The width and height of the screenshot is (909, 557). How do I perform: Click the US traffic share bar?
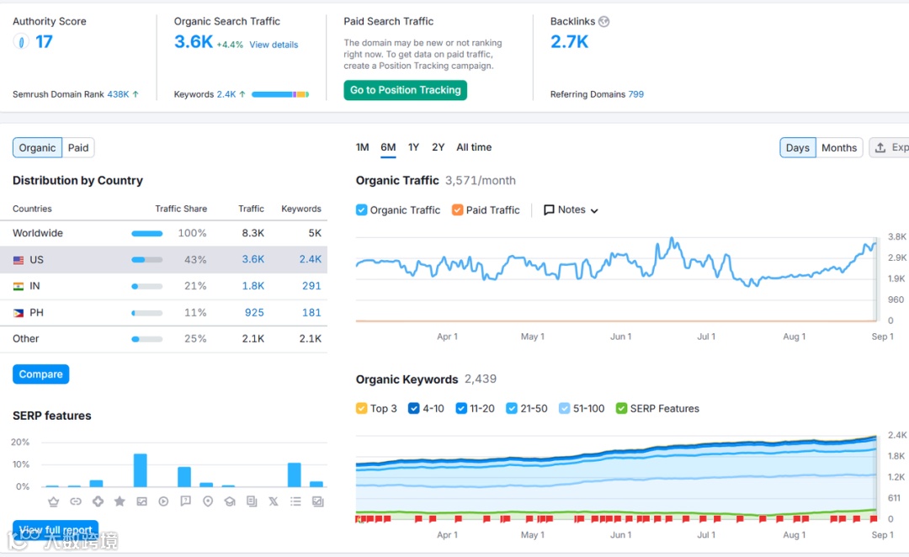point(147,260)
